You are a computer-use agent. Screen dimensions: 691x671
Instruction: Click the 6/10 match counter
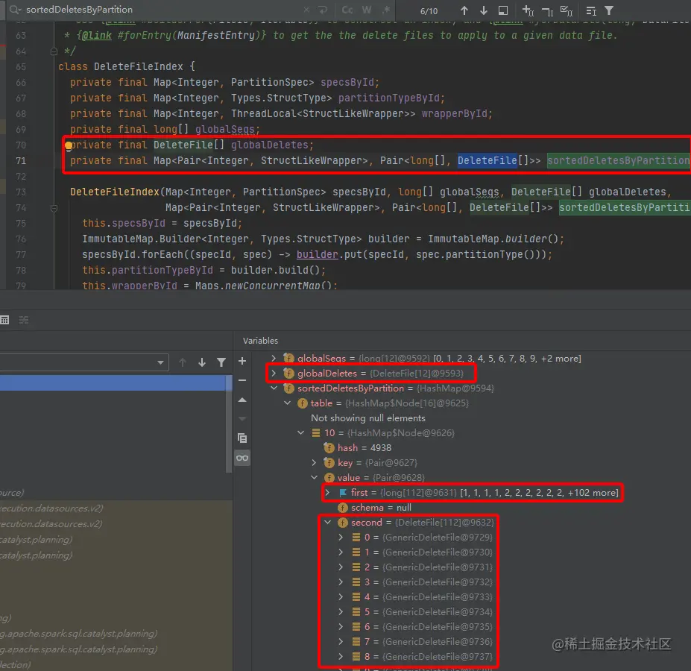coord(429,11)
